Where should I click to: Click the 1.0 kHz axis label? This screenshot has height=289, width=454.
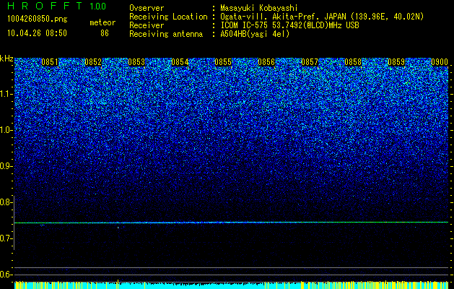click(x=6, y=130)
